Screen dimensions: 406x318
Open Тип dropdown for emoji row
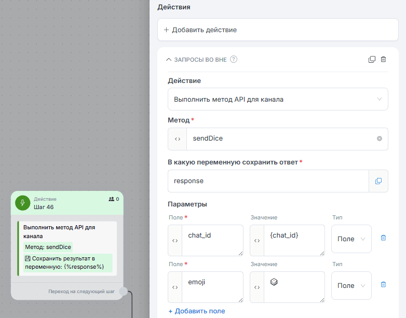point(351,285)
